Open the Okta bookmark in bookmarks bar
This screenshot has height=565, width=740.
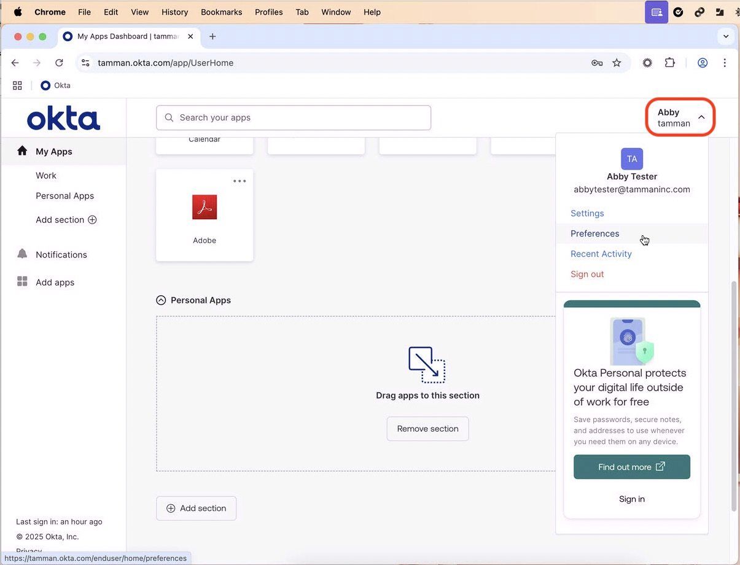(56, 85)
